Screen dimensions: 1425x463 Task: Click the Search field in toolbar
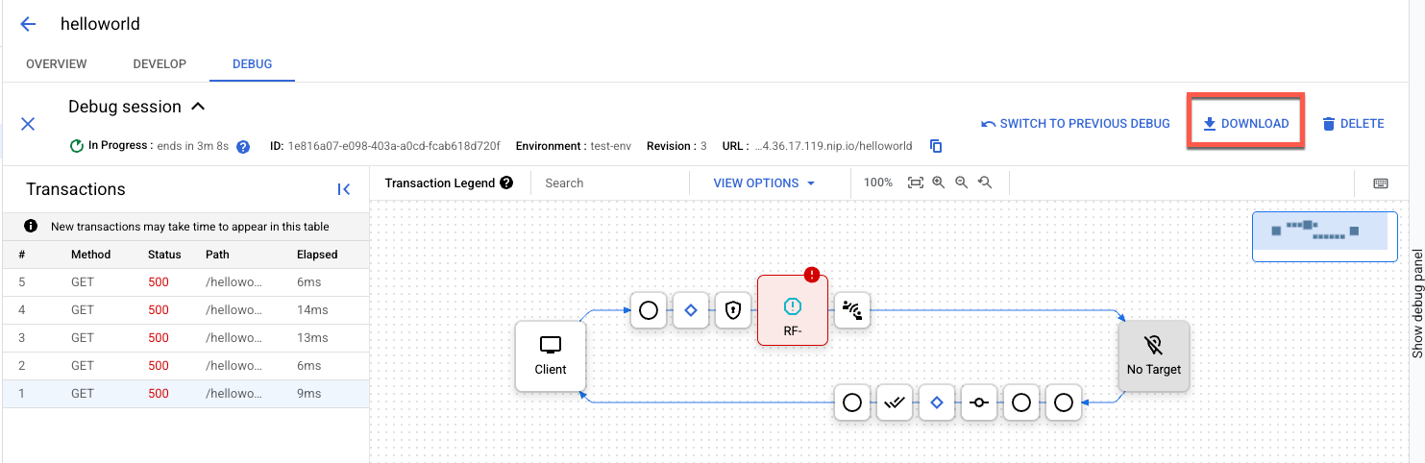pos(610,183)
